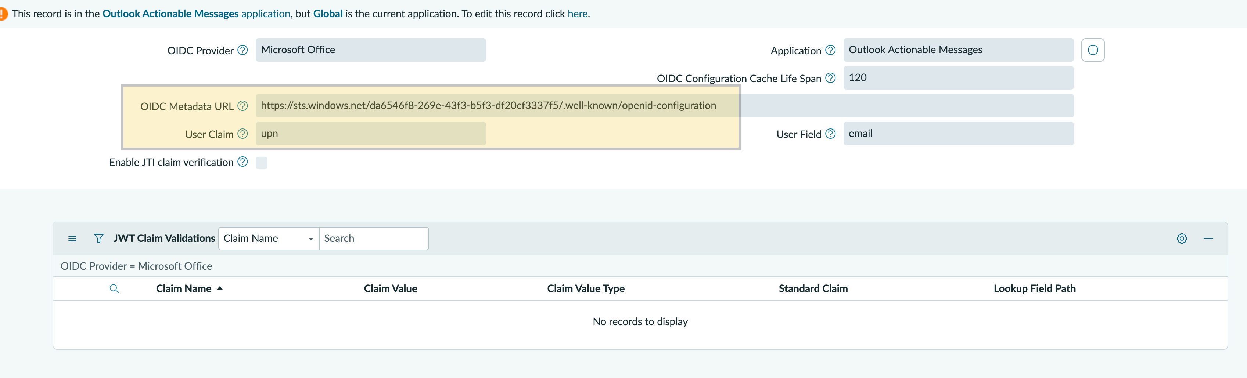Open list personalization gear icon
The height and width of the screenshot is (378, 1247).
pos(1182,239)
